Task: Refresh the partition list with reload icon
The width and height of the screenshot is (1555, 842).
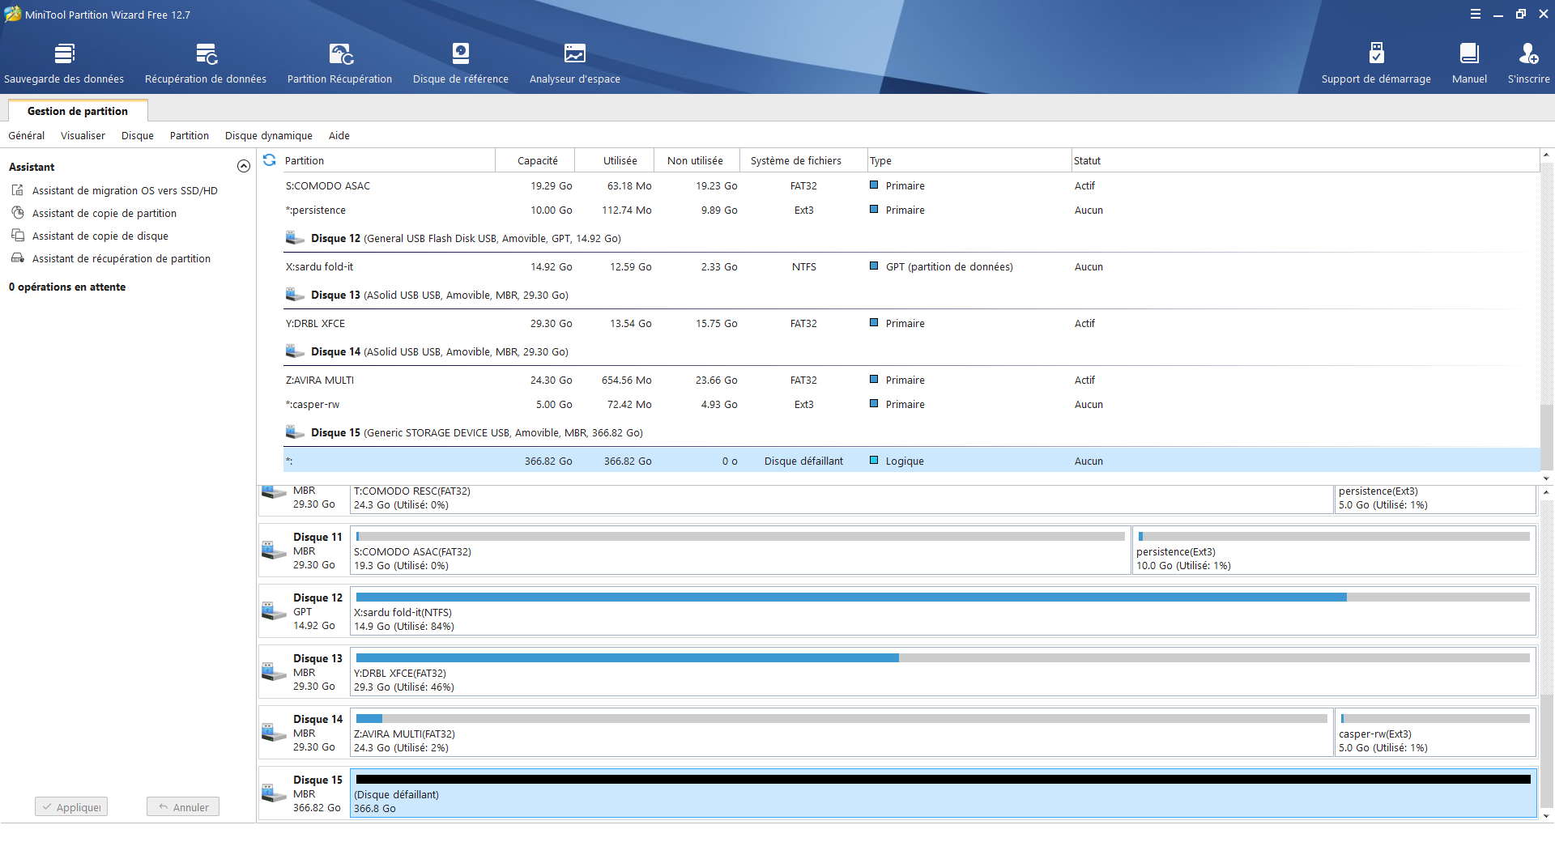Action: click(x=270, y=160)
